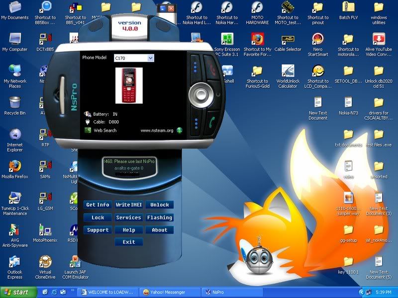The height and width of the screenshot is (298, 398).
Task: Expand the Quick Launch overflow chevron
Action: pyautogui.click(x=72, y=291)
